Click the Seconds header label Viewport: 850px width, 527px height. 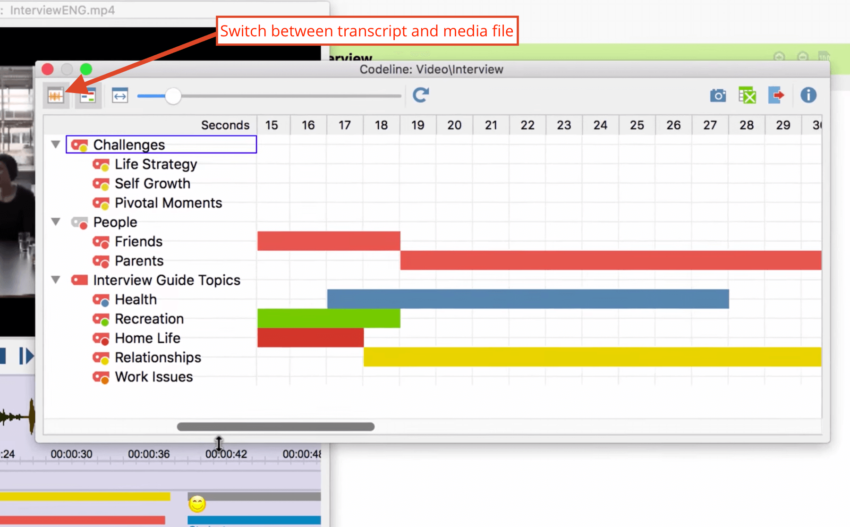tap(225, 125)
